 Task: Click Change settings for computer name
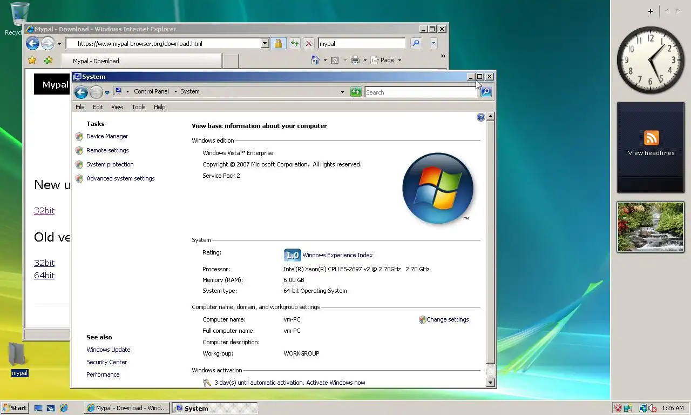point(448,319)
